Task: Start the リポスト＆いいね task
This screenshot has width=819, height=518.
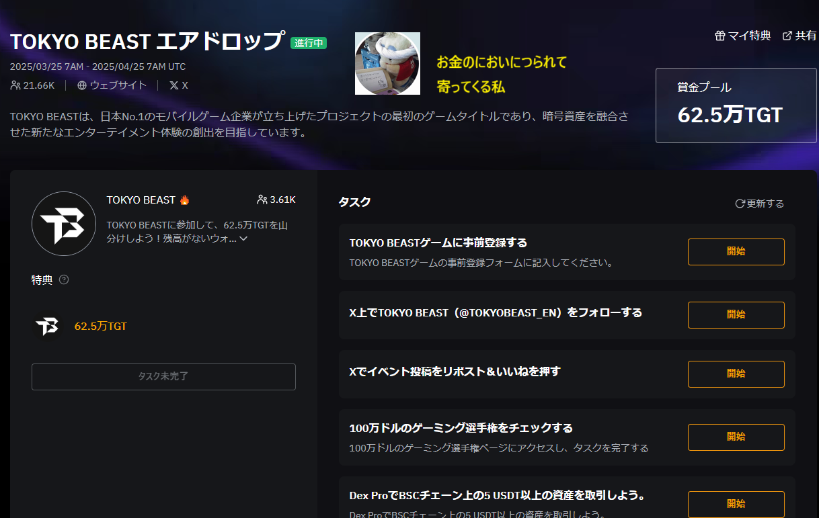Action: pyautogui.click(x=736, y=374)
